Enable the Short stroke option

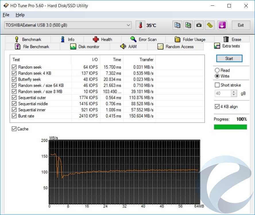click(x=217, y=85)
